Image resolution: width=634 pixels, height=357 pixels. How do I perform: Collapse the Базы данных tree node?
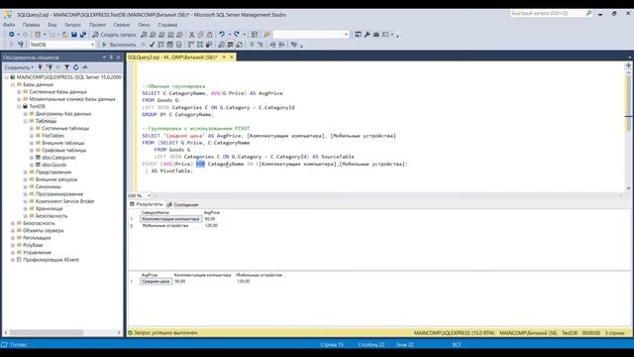click(13, 84)
